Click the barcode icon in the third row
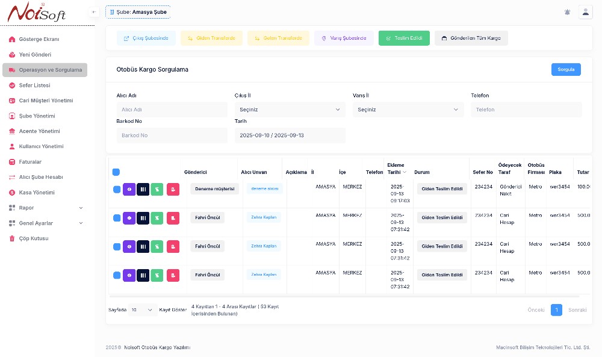 [143, 246]
